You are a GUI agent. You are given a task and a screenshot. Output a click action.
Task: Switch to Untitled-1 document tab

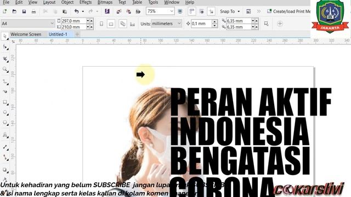[x=58, y=34]
